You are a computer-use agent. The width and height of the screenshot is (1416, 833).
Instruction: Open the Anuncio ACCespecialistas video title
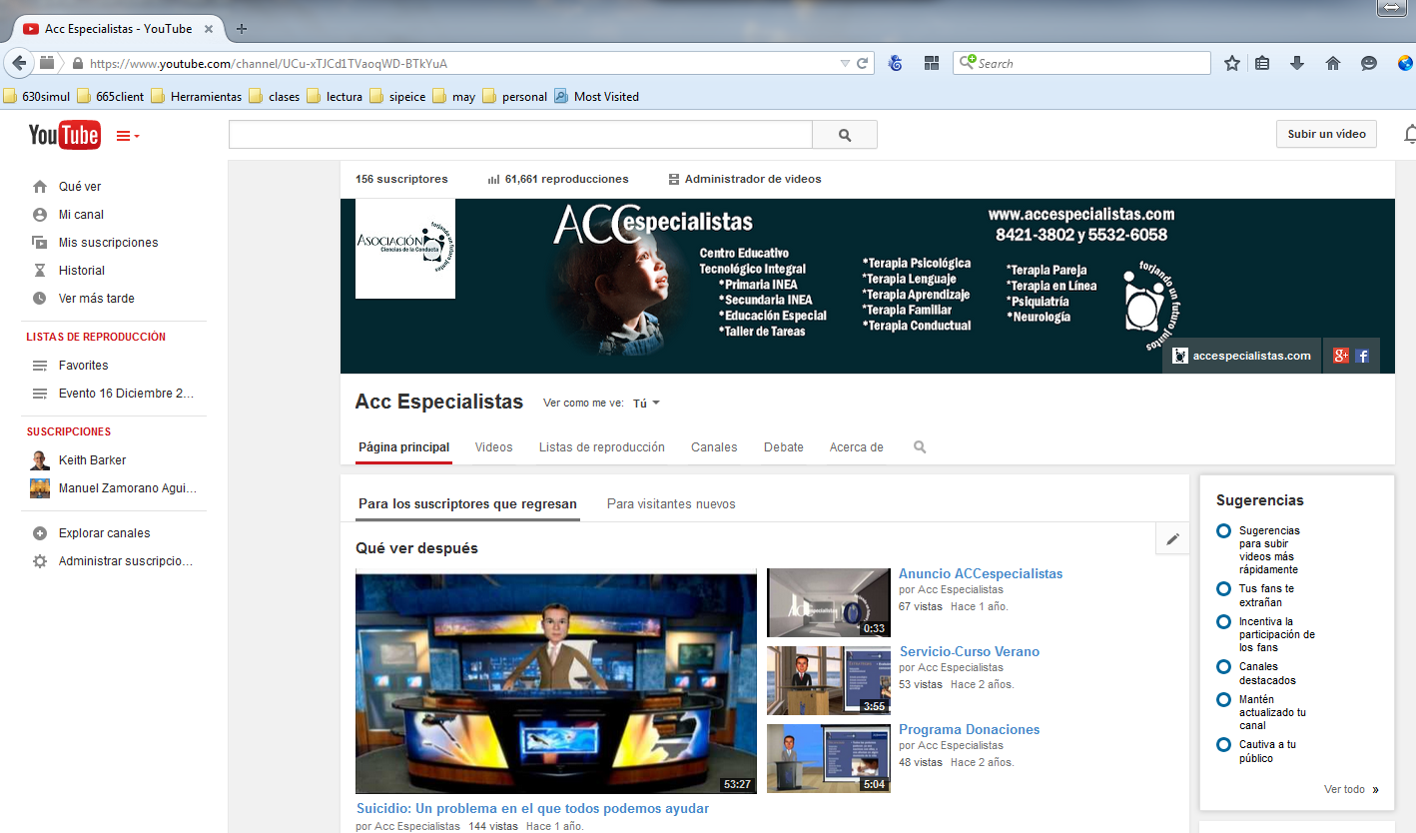[x=981, y=574]
